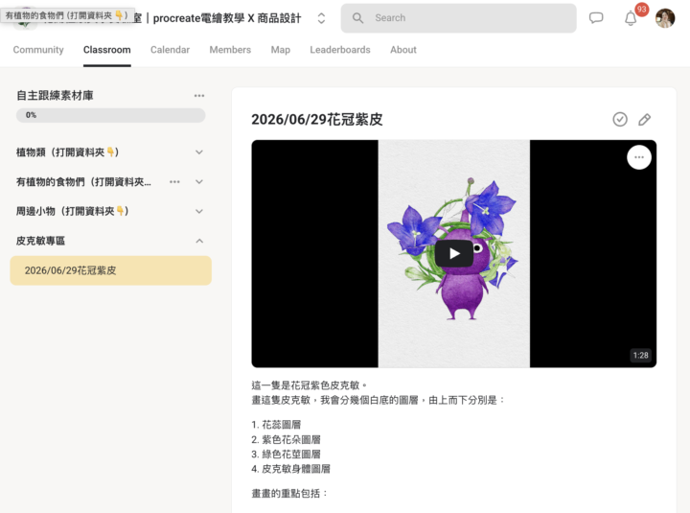Open the chat messages icon
Screen dimensions: 690x513
[x=596, y=18]
